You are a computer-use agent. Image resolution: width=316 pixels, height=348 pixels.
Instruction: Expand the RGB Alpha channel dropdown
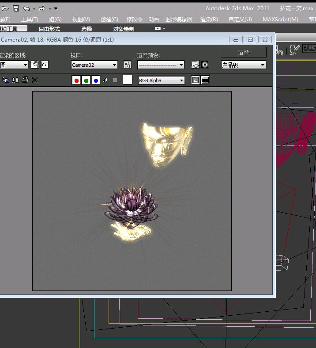tap(161, 80)
